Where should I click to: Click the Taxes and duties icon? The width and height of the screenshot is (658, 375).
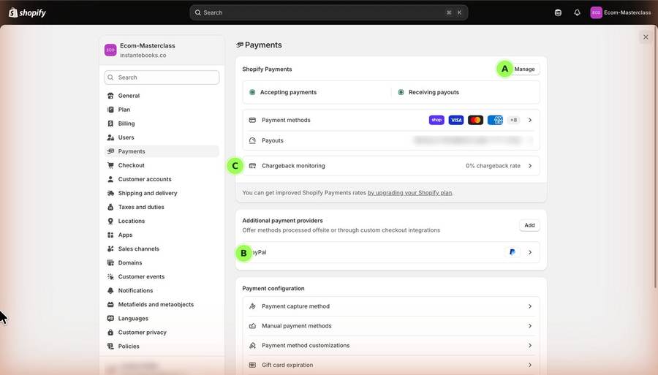(110, 207)
